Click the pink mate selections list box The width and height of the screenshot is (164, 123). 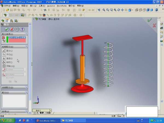coord(17,40)
